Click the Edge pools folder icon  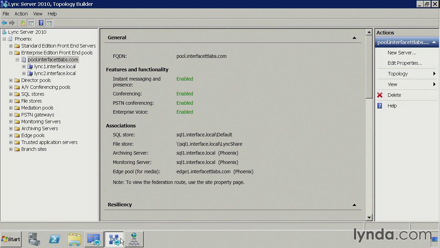(17, 135)
